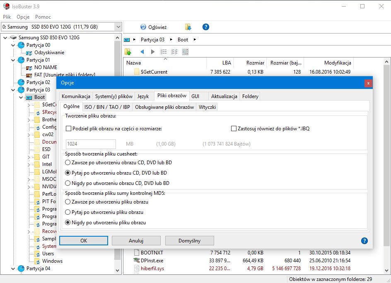Select Partycja 00 partition icon
This screenshot has width=391, height=283.
coord(21,45)
